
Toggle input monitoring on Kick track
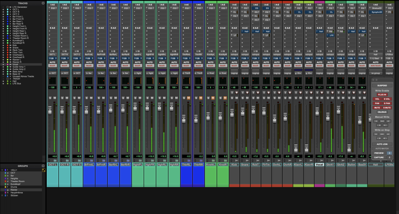(231, 92)
